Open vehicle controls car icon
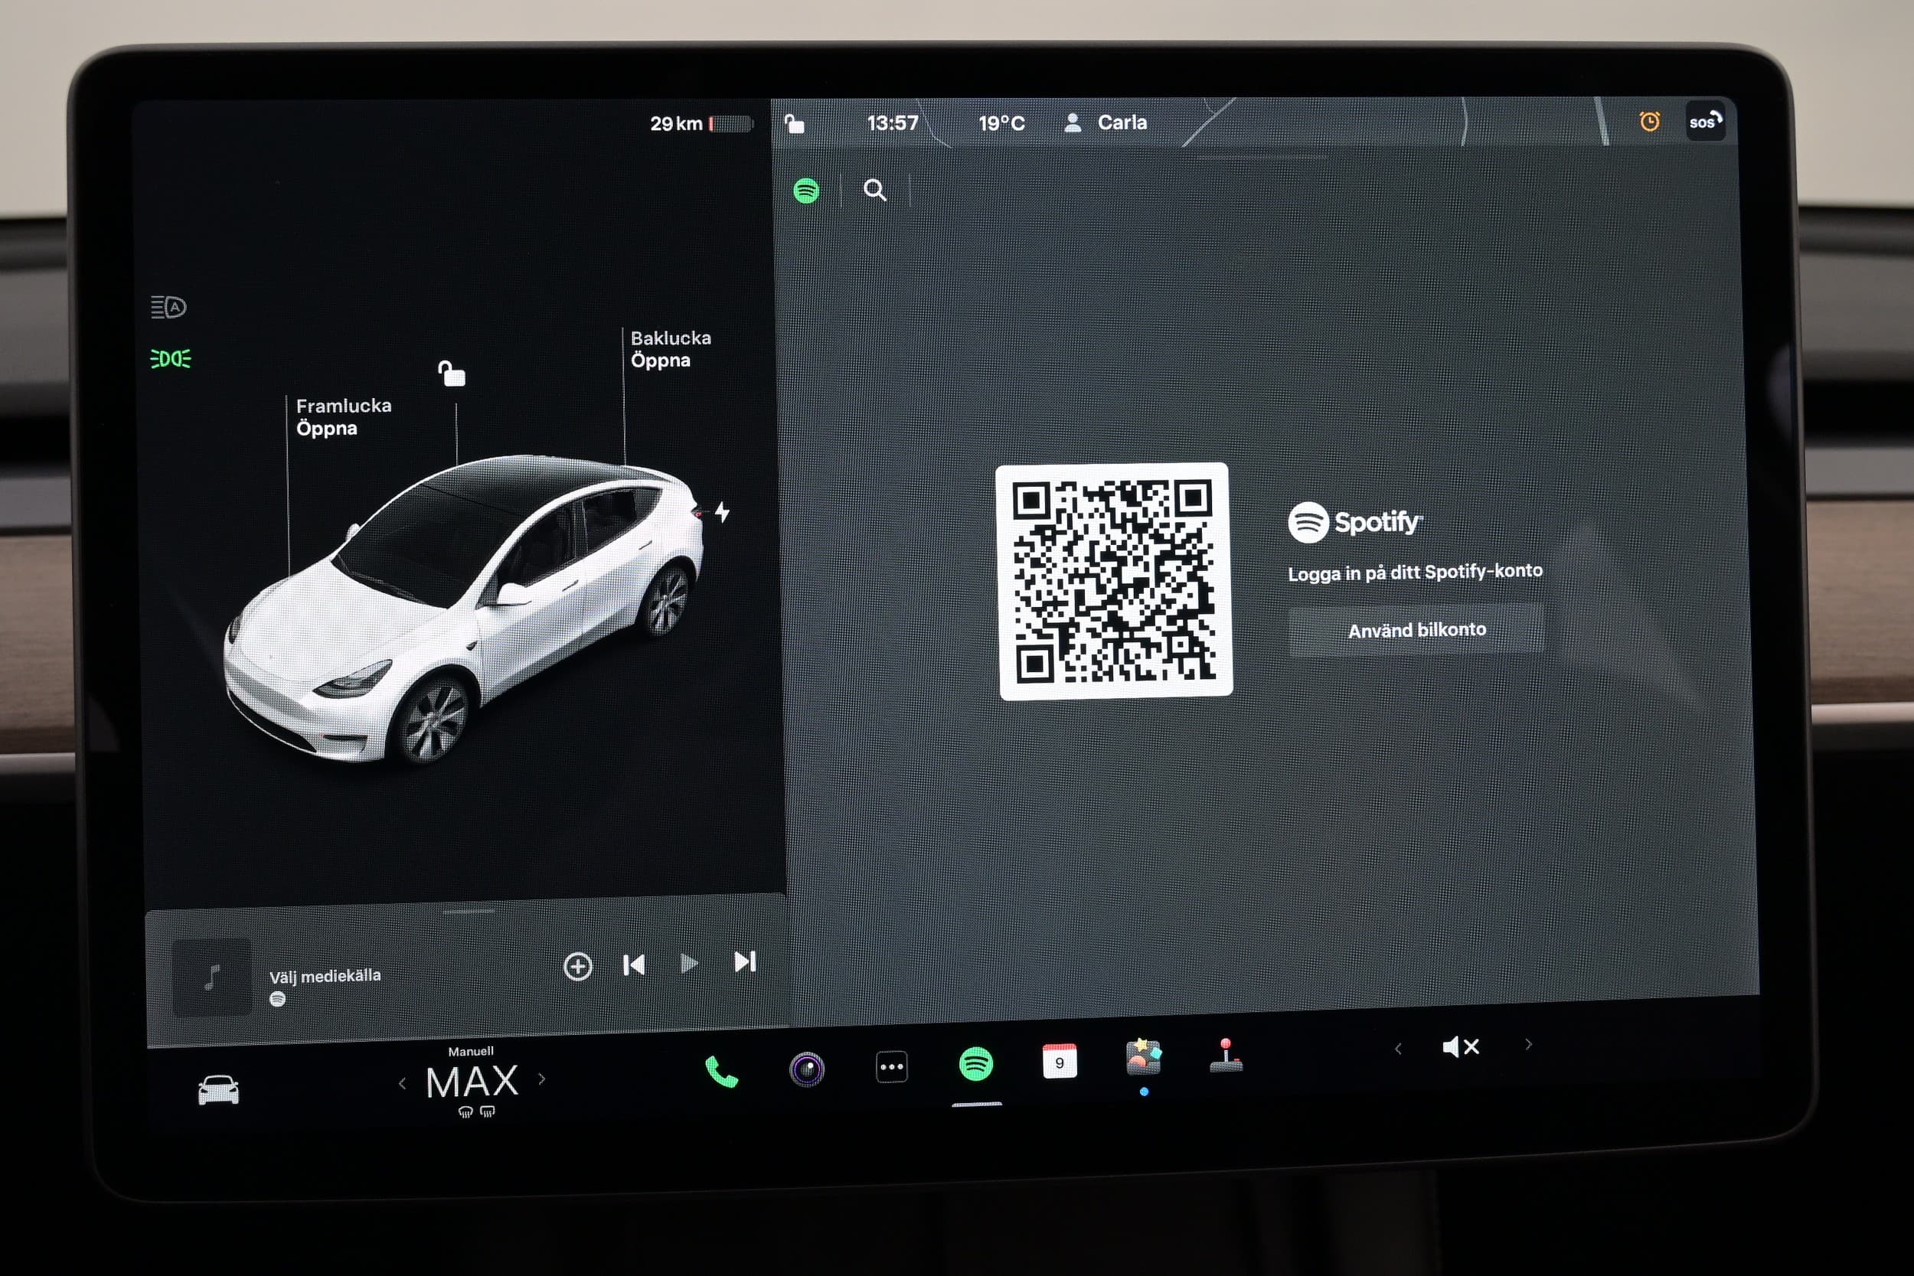 [218, 1091]
